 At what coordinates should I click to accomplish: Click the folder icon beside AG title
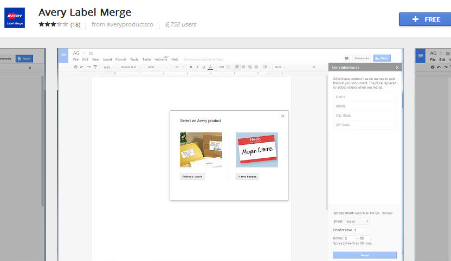click(x=91, y=53)
